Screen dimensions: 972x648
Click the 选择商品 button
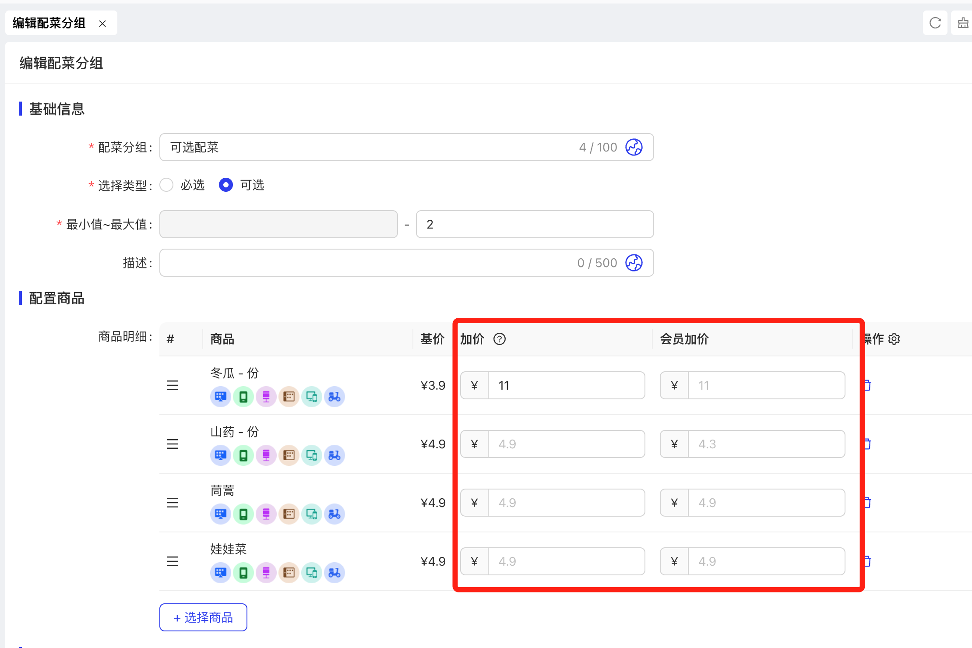[x=203, y=617]
